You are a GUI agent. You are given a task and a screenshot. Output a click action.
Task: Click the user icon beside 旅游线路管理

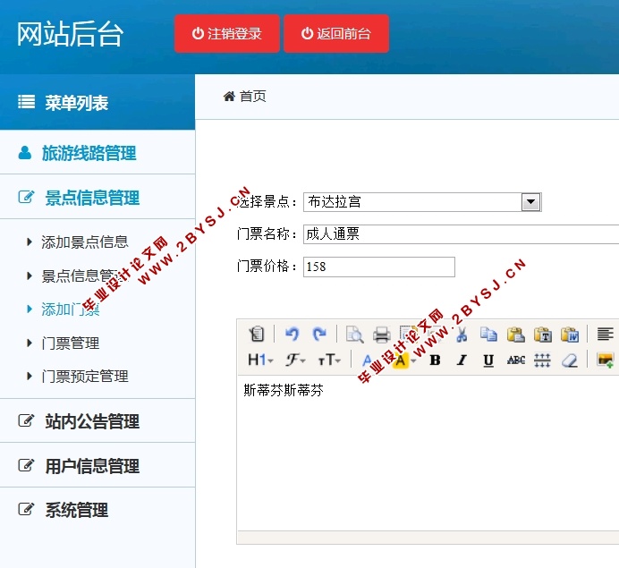tap(24, 152)
